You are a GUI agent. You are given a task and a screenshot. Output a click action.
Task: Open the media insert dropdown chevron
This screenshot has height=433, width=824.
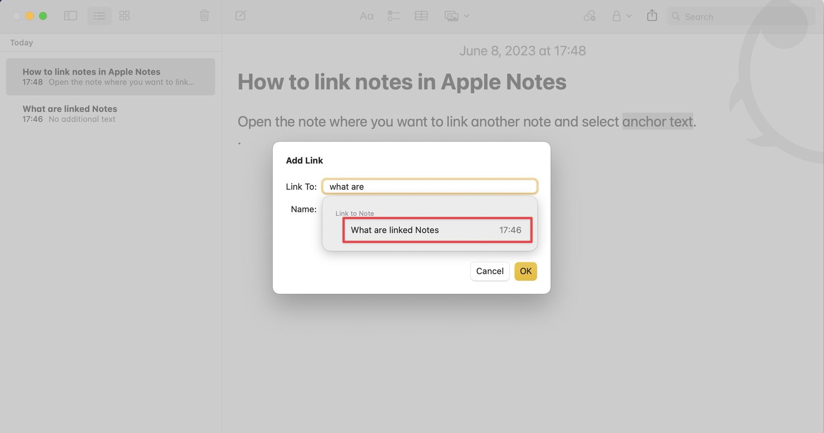(x=466, y=16)
